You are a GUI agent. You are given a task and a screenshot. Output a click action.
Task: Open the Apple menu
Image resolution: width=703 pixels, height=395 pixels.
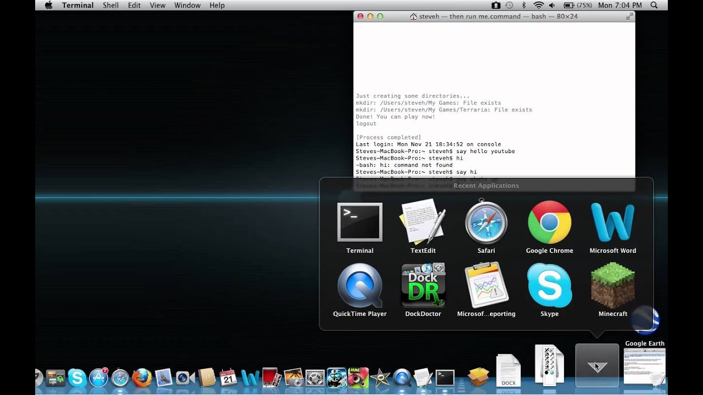coord(48,5)
